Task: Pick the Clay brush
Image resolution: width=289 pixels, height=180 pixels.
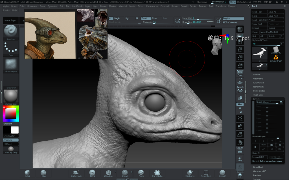Action: coord(43,173)
